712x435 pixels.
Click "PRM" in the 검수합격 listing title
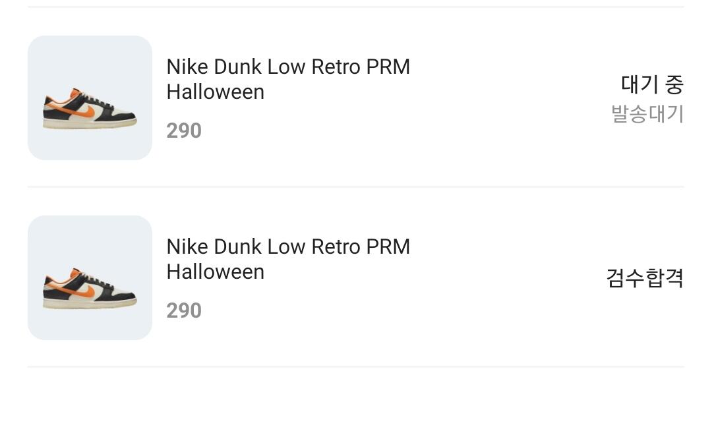point(388,246)
